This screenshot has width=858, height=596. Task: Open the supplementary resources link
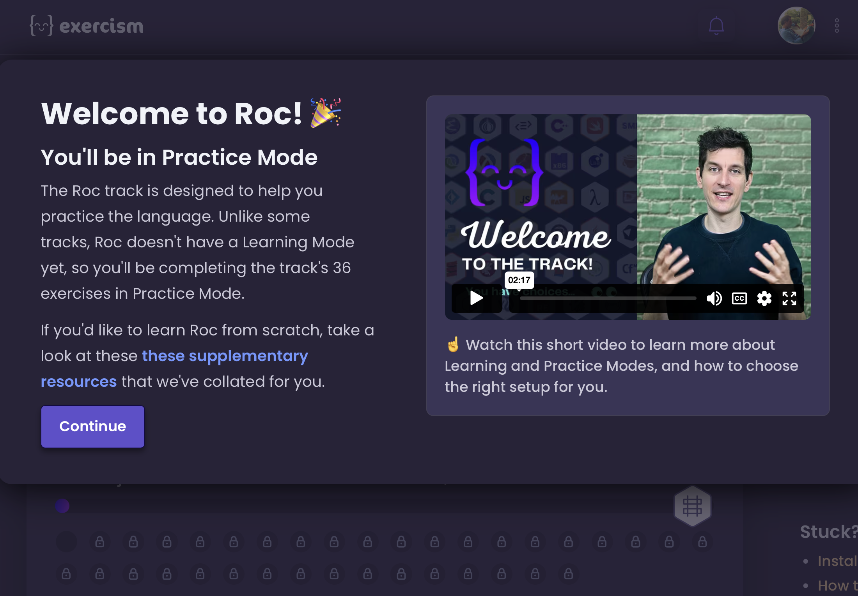click(175, 369)
